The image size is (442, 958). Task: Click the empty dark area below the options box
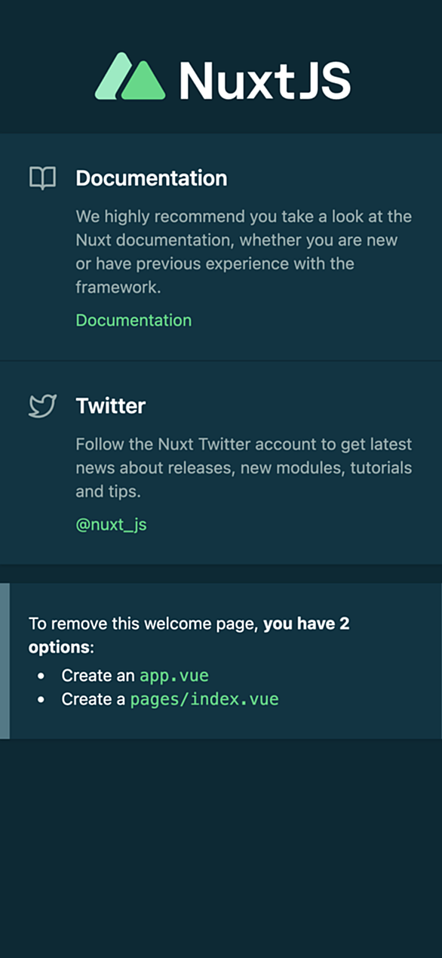[221, 849]
